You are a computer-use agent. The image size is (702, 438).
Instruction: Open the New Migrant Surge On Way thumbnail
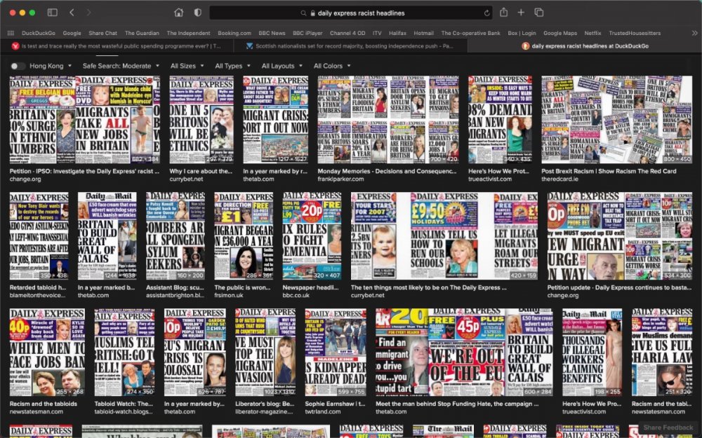620,236
